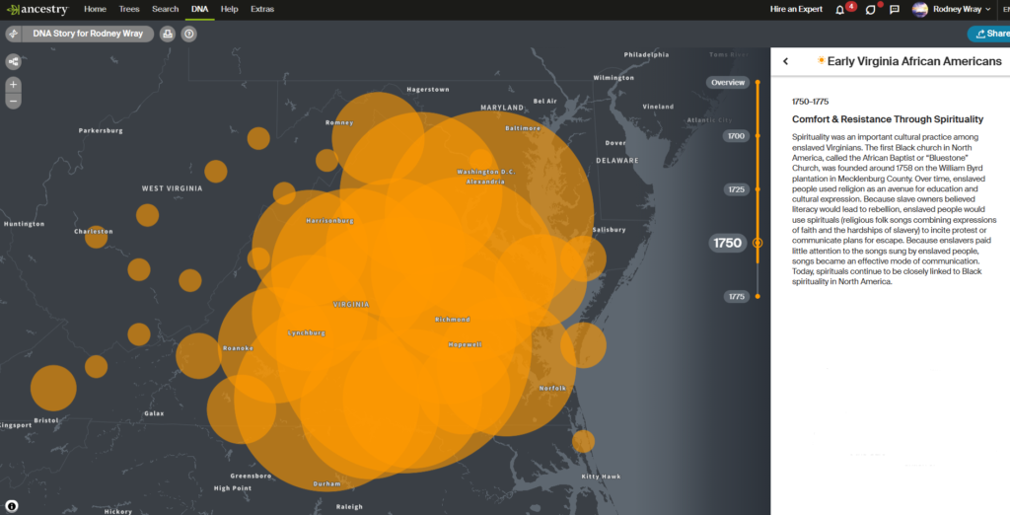Expand the Rodney Wray account dropdown
This screenshot has height=515, width=1010.
click(952, 9)
